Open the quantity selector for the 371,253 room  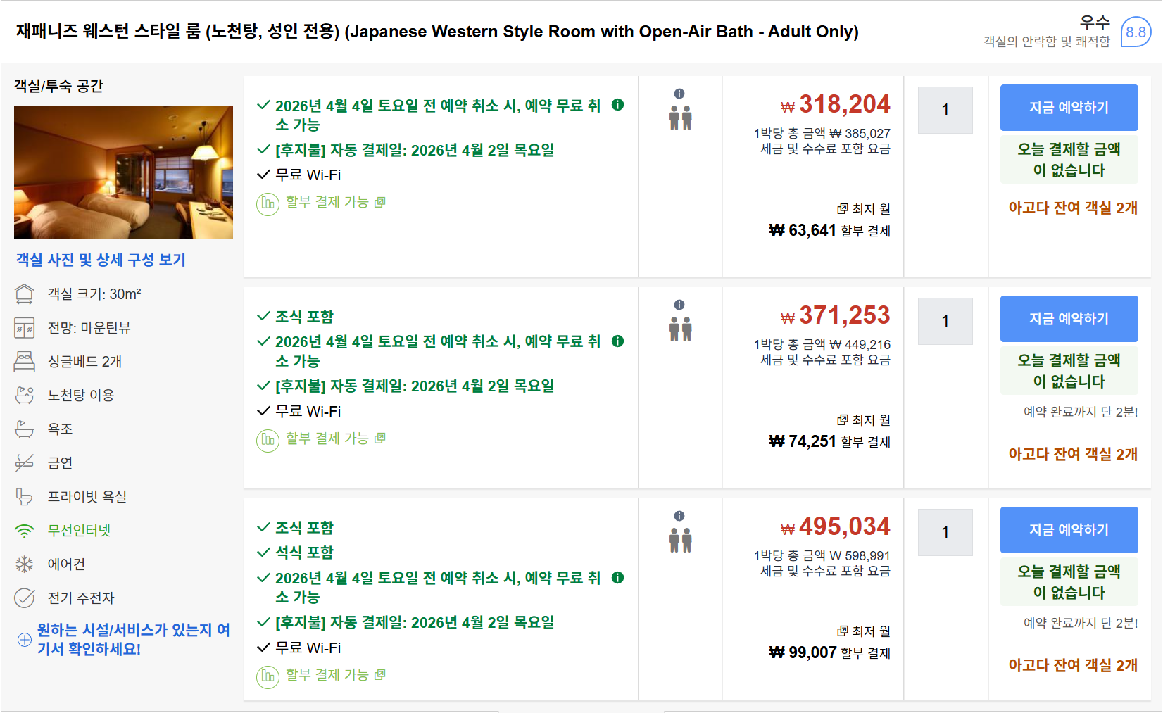click(945, 321)
